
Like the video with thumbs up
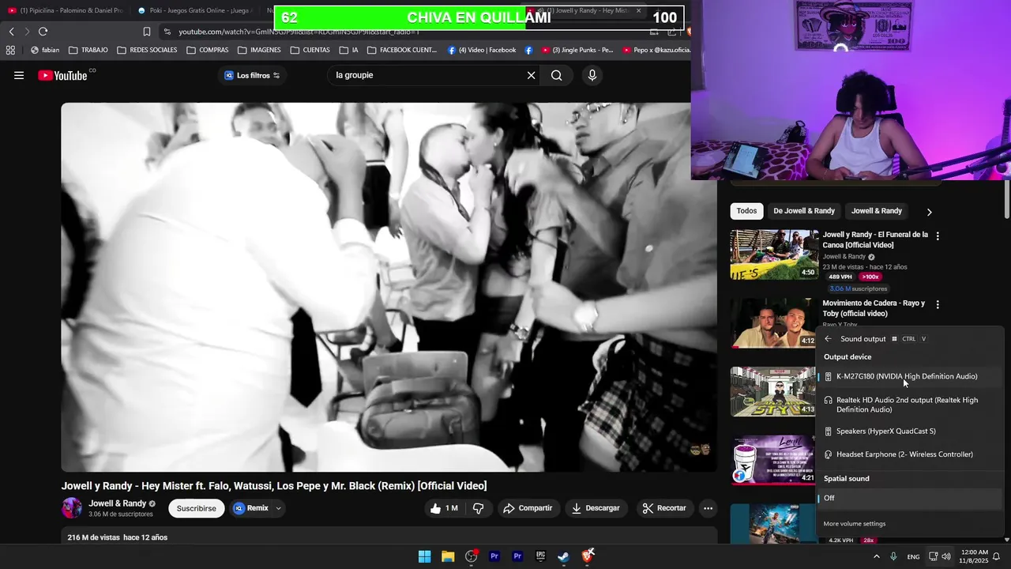point(444,508)
